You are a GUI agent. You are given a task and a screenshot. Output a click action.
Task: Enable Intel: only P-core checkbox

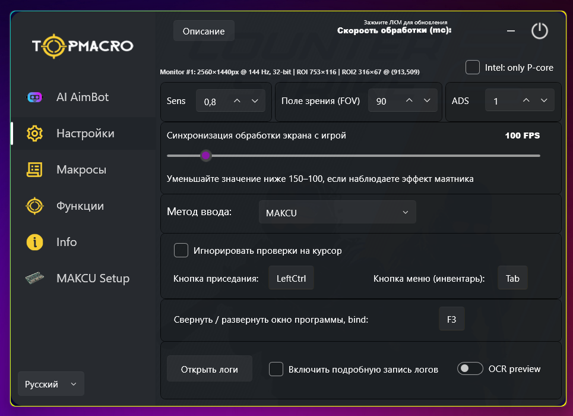click(473, 67)
